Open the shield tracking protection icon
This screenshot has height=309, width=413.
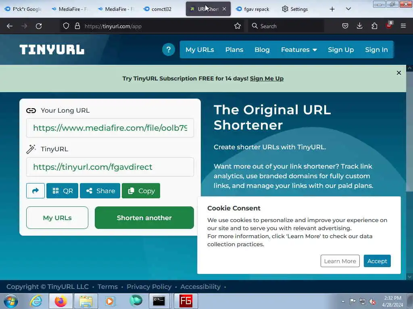click(x=66, y=26)
